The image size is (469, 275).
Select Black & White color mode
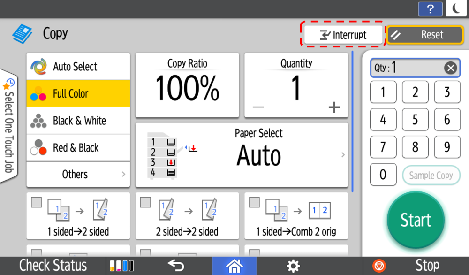pos(78,121)
